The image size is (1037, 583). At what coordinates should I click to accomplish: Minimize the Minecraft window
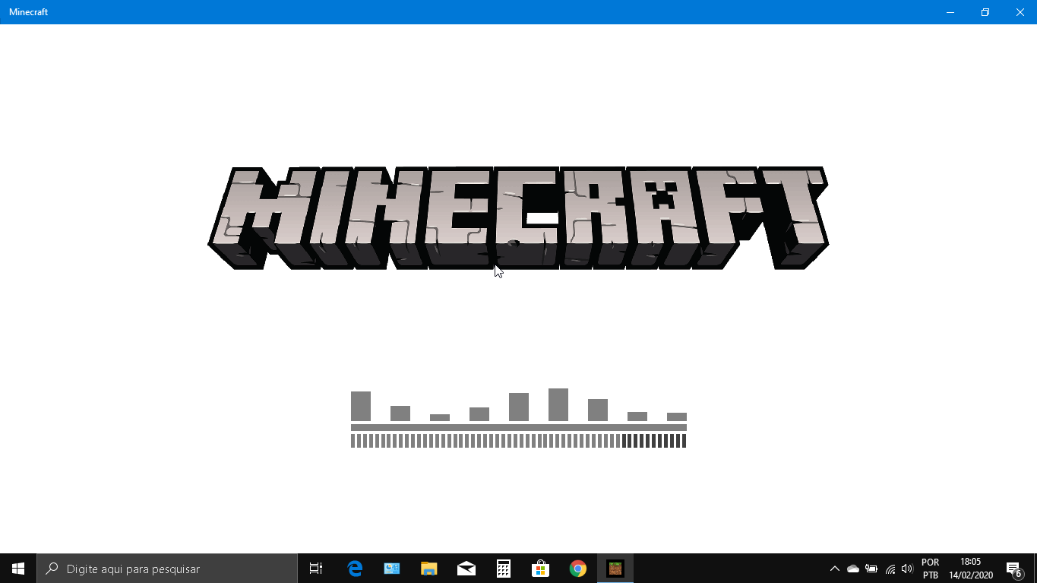(x=950, y=12)
